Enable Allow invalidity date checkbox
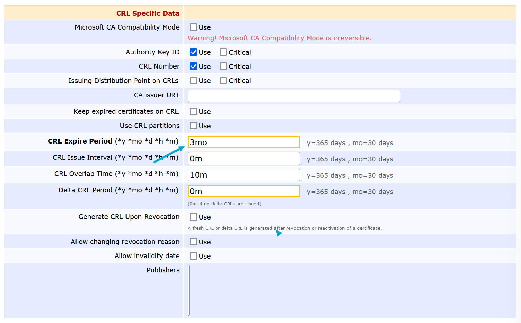 (194, 256)
